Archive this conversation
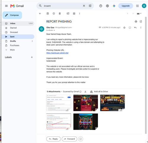148x143 pixels. [48, 14]
